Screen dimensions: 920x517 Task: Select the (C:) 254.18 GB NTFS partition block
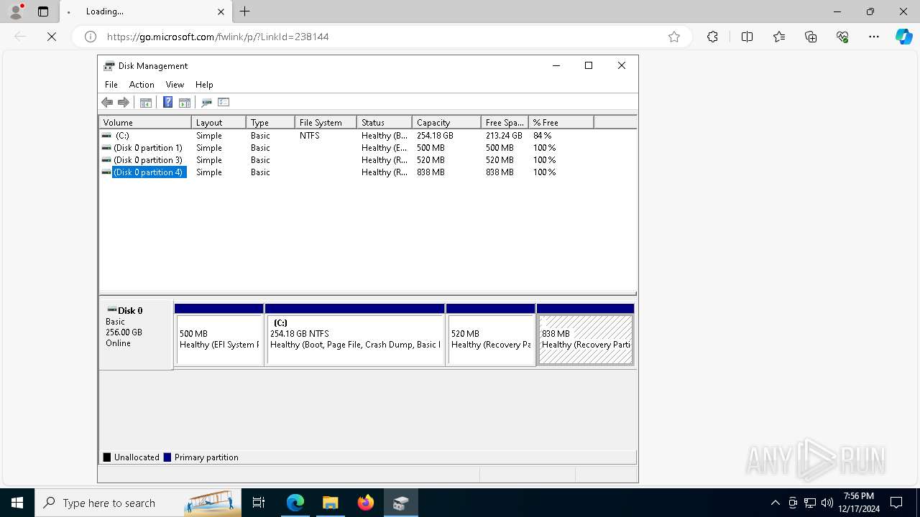355,335
